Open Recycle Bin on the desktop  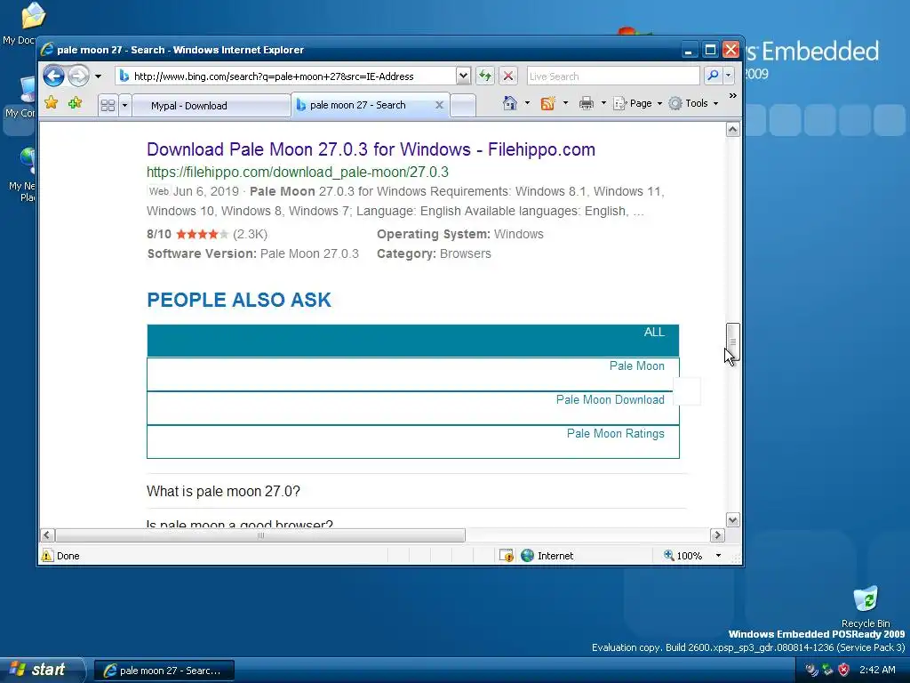click(866, 607)
